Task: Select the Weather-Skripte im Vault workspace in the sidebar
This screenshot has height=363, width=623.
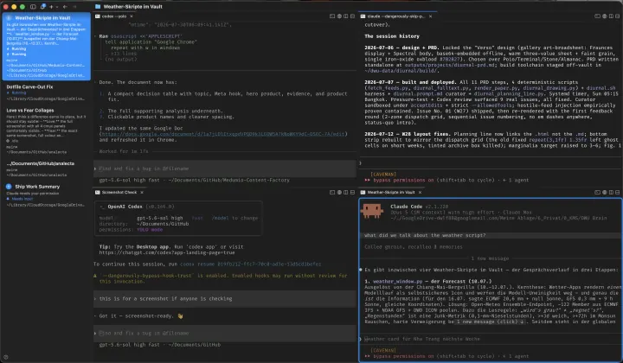Action: coord(47,46)
